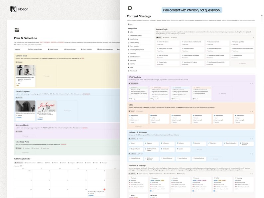The height and width of the screenshot is (198, 264).
Task: Toggle Active checkbox on Instagram platform card
Action: (151, 191)
